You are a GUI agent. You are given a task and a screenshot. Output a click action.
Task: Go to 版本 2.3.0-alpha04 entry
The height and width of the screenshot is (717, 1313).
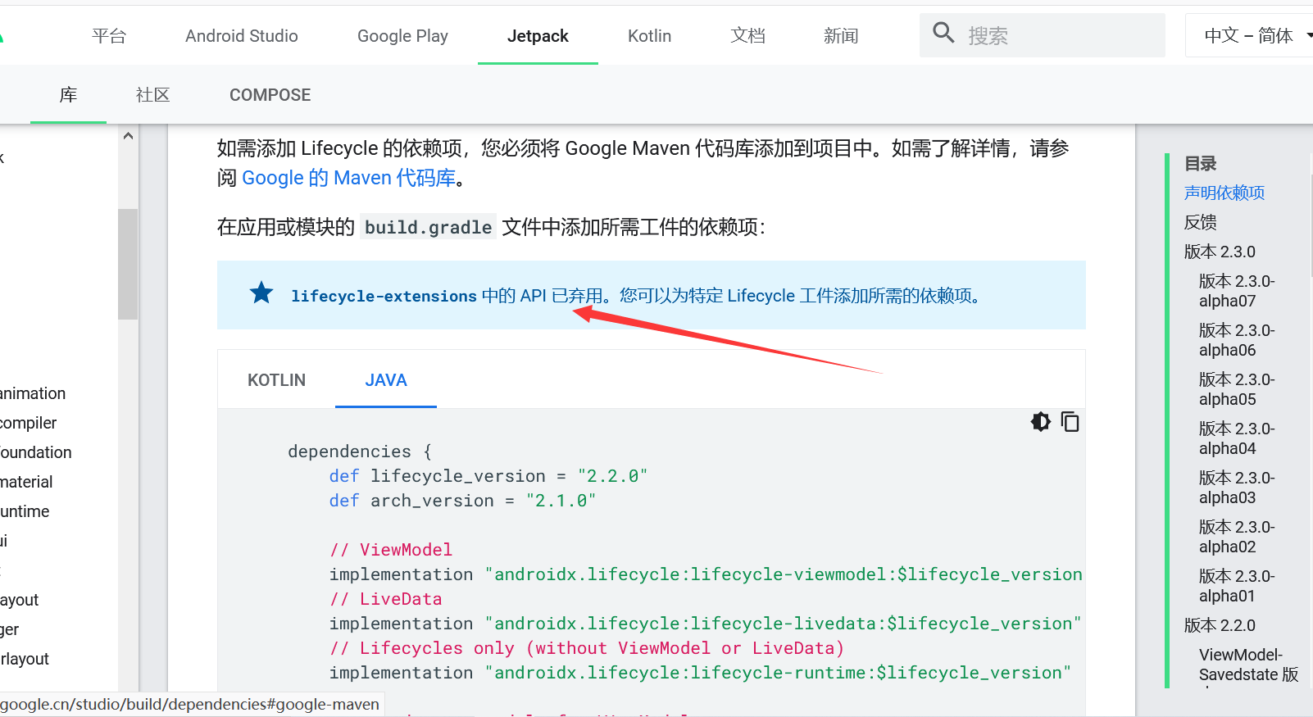click(1237, 438)
